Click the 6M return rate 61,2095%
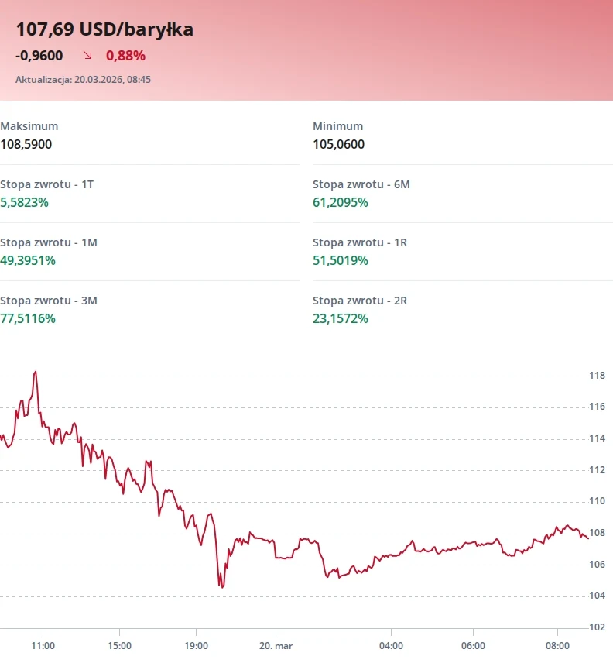613x670 pixels. coord(340,202)
